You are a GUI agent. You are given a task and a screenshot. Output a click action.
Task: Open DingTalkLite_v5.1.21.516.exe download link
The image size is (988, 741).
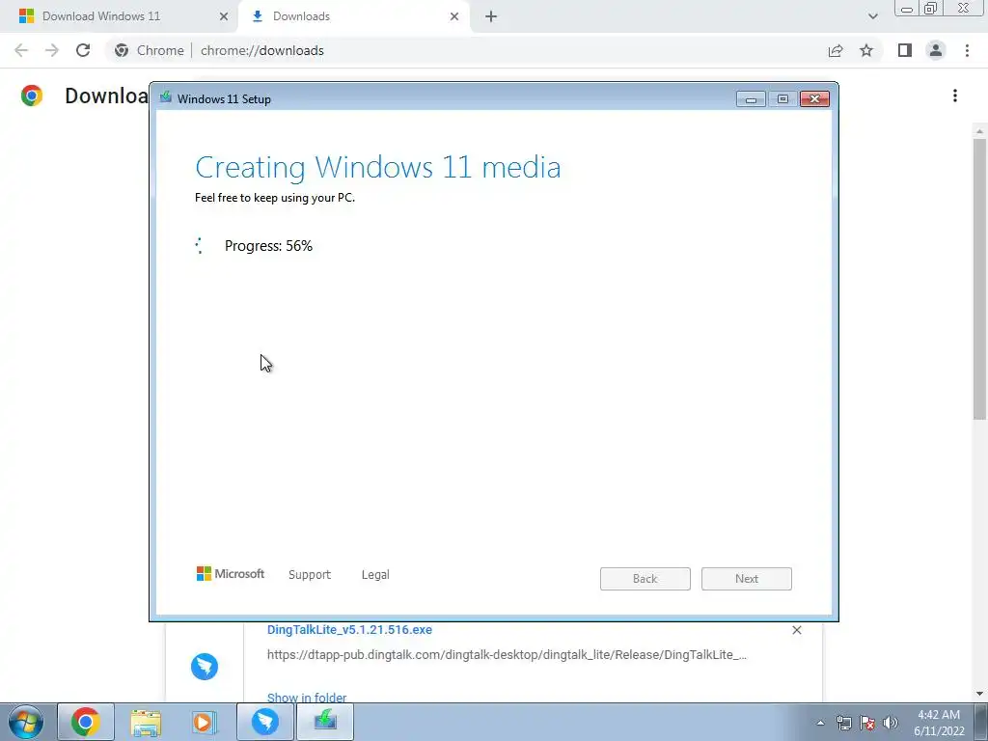click(x=349, y=629)
